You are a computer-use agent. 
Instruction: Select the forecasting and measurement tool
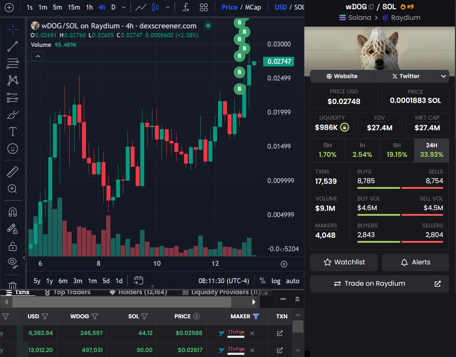coord(13,97)
